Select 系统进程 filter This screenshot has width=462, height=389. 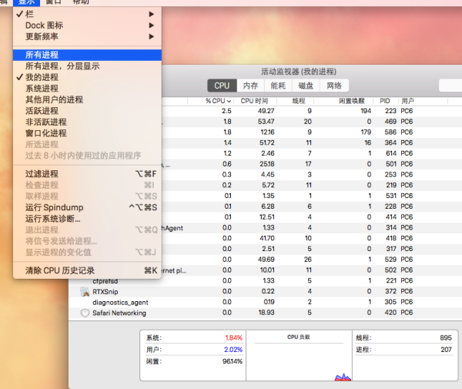[87, 89]
